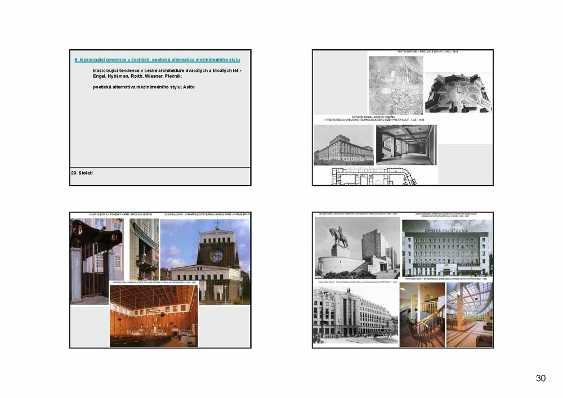Select the black-and-white bank street-corner photo

click(355, 314)
